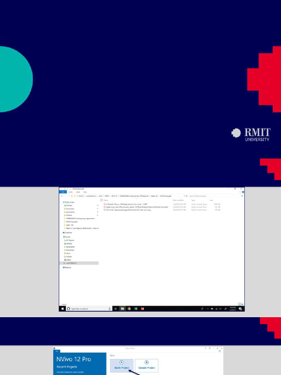281x375 pixels.
Task: Open Videos under This PC
Action: (68, 260)
